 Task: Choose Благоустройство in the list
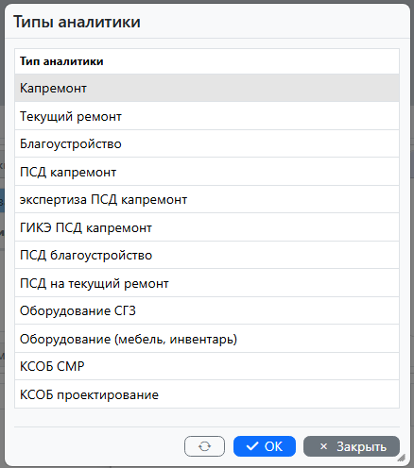[207, 143]
